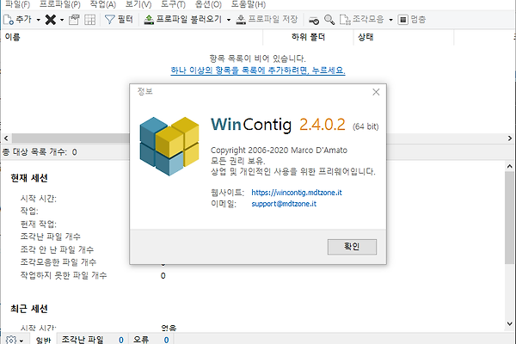Click the 총 대상 목록 개수 status text
The image size is (516, 344).
(40, 152)
